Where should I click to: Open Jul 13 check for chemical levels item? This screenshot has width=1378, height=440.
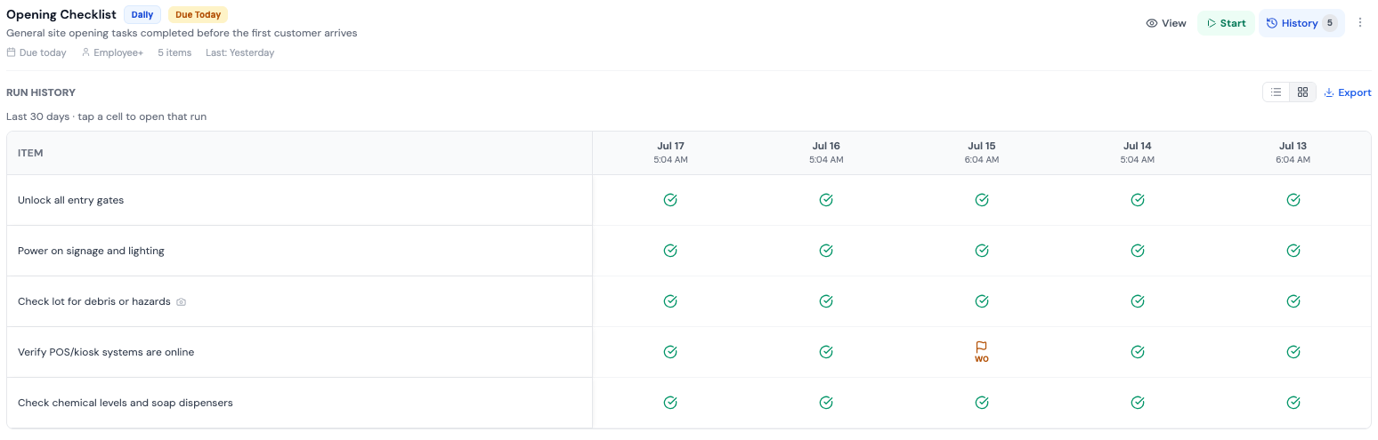click(1293, 403)
